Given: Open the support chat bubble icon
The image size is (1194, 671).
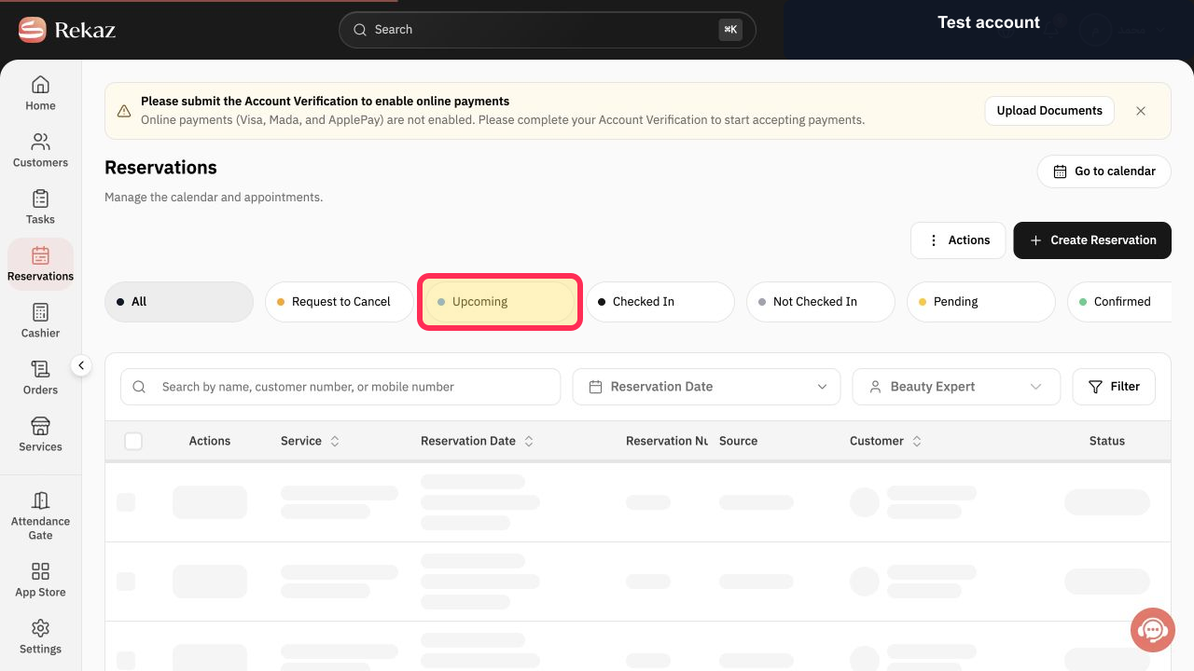Looking at the screenshot, I should [1152, 630].
